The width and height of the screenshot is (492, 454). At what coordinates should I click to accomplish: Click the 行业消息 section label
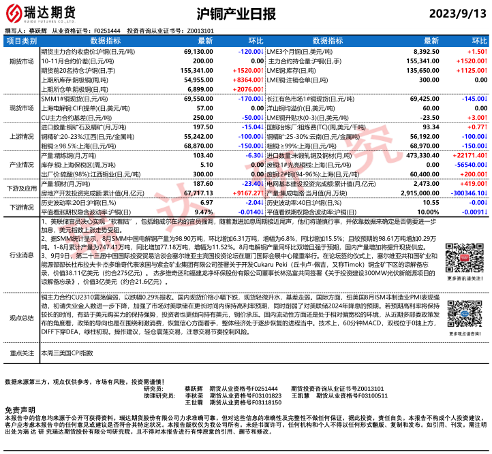coord(21,254)
